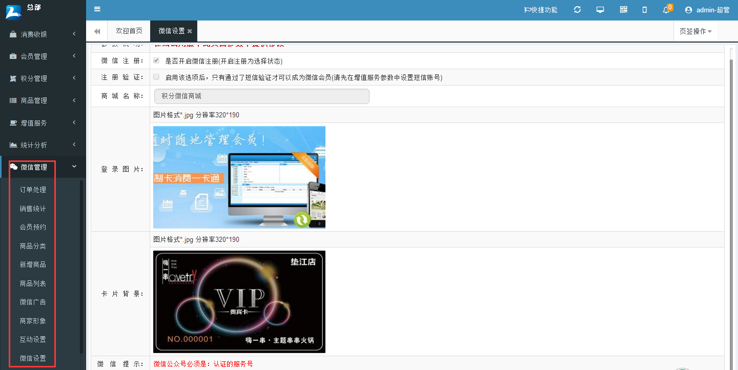Click the VIP card background image
The width and height of the screenshot is (738, 370).
point(239,301)
